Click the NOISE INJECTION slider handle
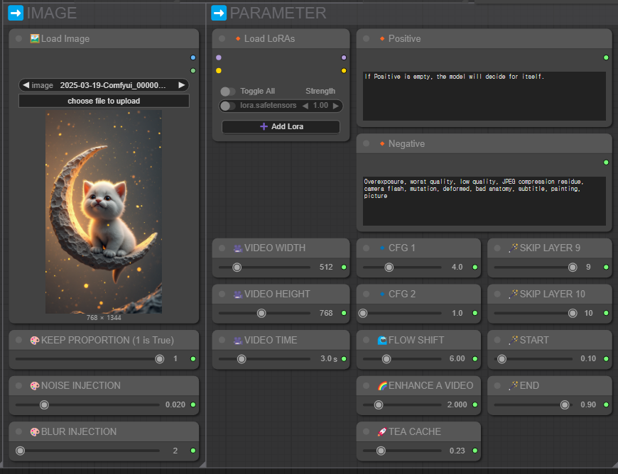This screenshot has height=474, width=618. pyautogui.click(x=44, y=404)
